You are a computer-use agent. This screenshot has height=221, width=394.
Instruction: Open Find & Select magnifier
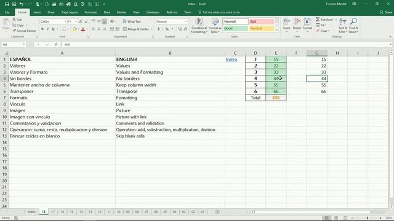(x=353, y=26)
